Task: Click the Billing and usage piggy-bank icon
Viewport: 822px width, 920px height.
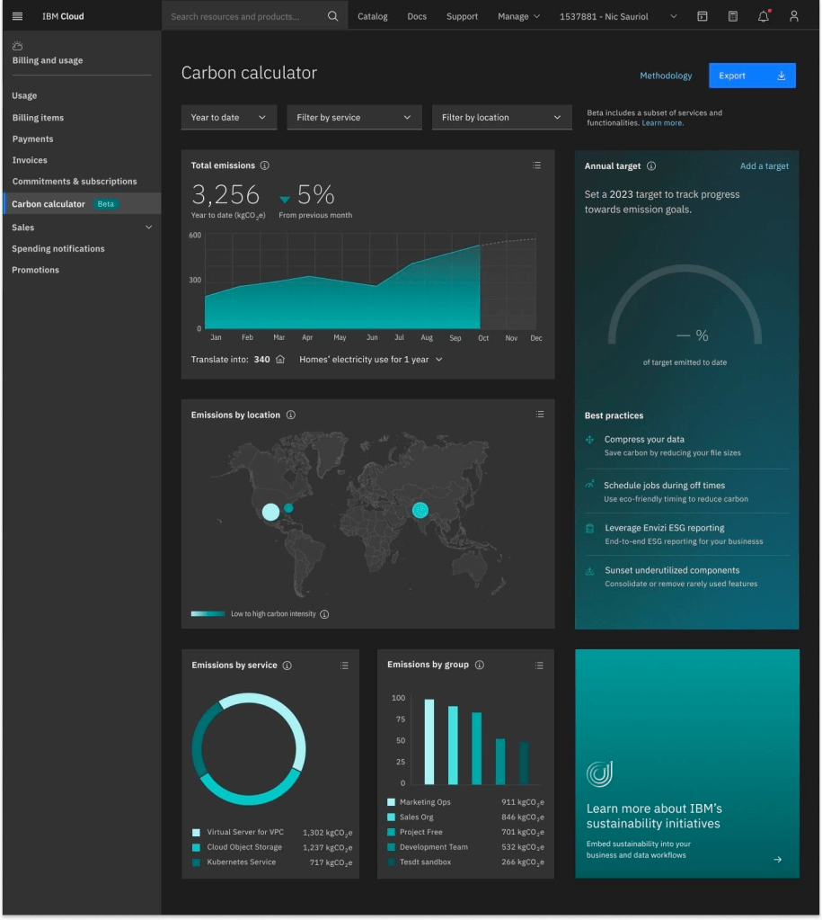Action: 18,46
